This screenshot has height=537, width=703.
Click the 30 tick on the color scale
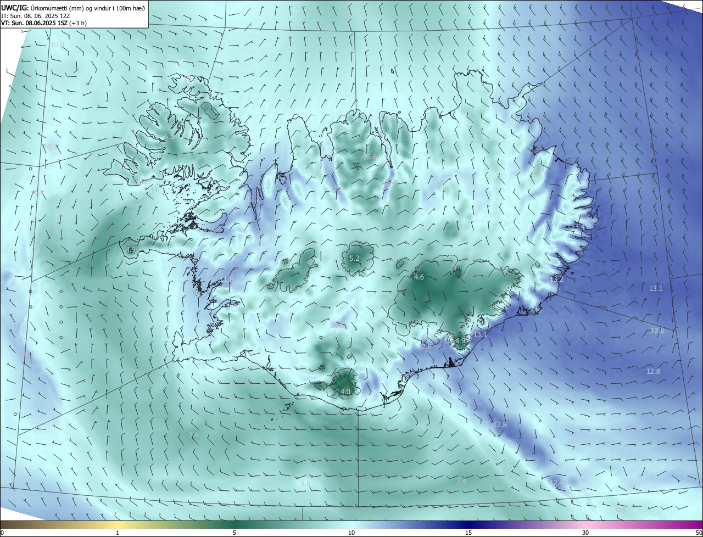tap(585, 533)
